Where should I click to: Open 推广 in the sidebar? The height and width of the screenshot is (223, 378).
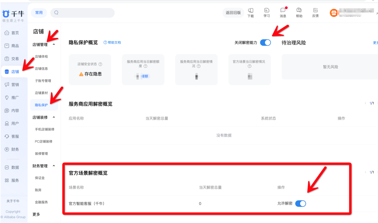click(12, 98)
